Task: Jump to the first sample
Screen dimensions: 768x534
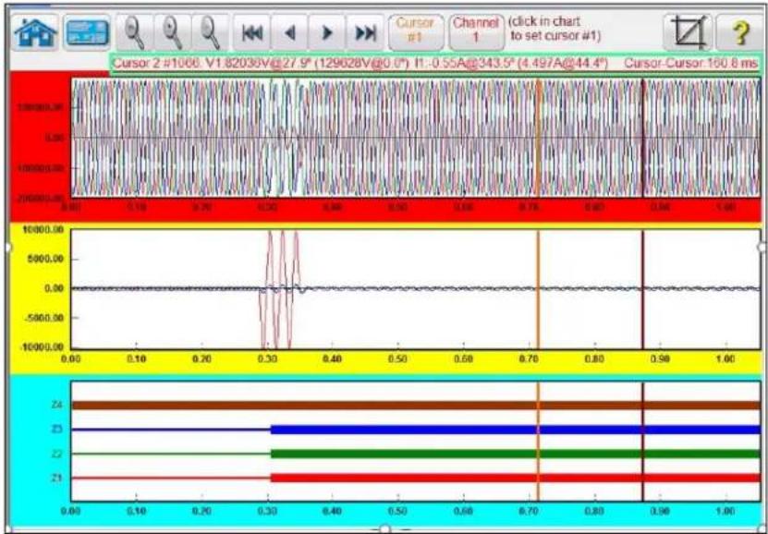Action: [x=251, y=33]
